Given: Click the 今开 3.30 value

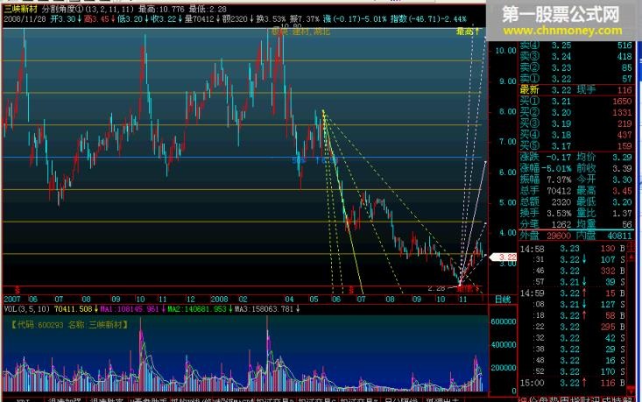Looking at the screenshot, I should click(x=623, y=180).
